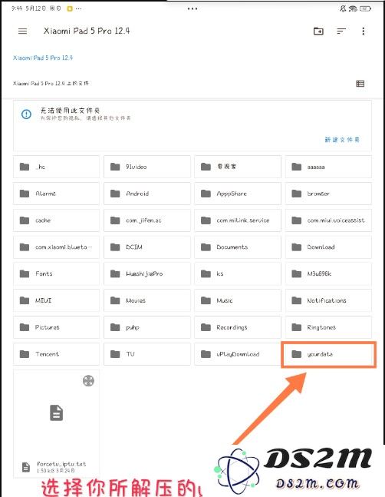Open the sort options icon

(x=341, y=31)
